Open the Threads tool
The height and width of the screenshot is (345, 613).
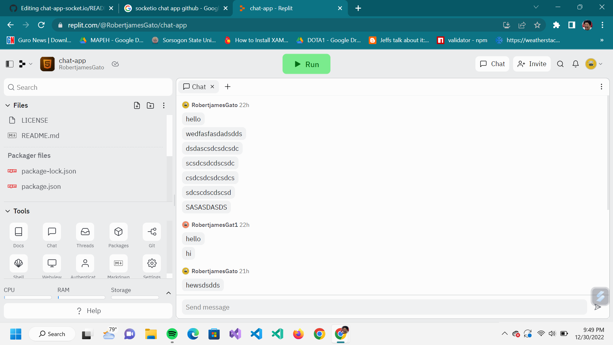85,232
